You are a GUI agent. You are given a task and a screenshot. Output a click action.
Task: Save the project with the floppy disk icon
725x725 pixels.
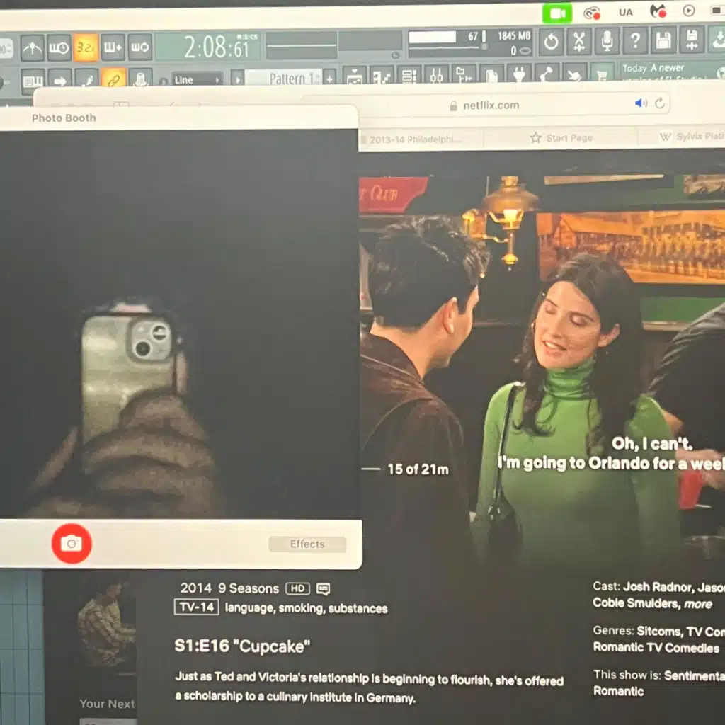tap(663, 41)
